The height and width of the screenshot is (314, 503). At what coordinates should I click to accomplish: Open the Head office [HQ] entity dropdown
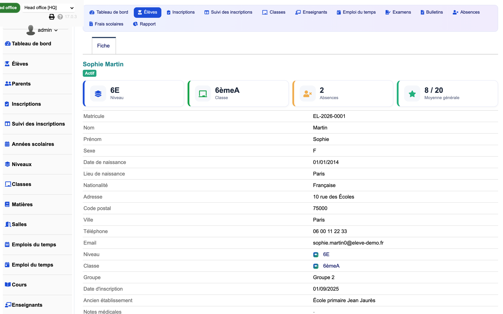(49, 8)
